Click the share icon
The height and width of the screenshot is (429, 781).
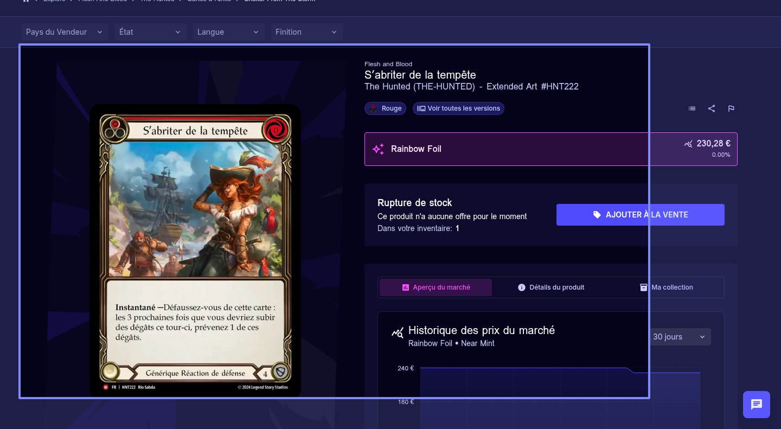pos(712,108)
